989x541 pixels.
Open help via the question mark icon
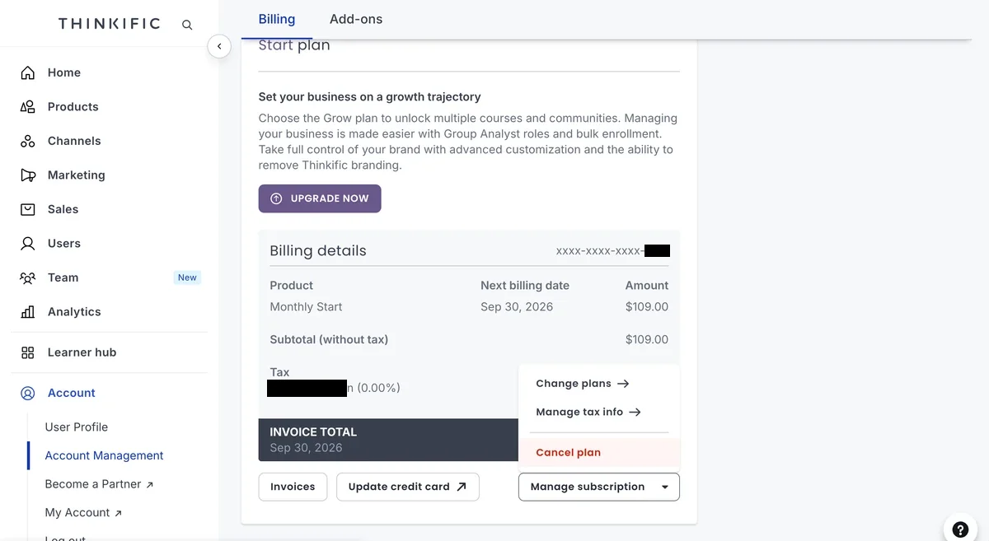(959, 529)
